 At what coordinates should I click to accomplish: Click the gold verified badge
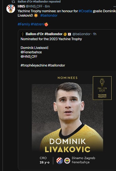point(65,34)
